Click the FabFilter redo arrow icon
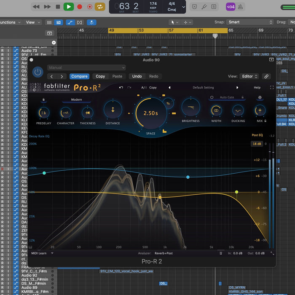The image size is (295, 295). pyautogui.click(x=129, y=88)
